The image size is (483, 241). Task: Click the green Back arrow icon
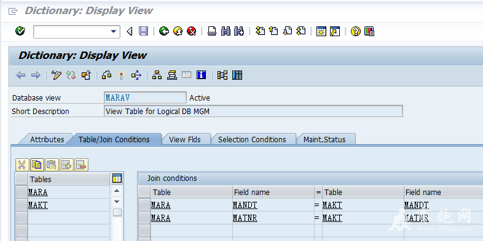click(x=164, y=31)
